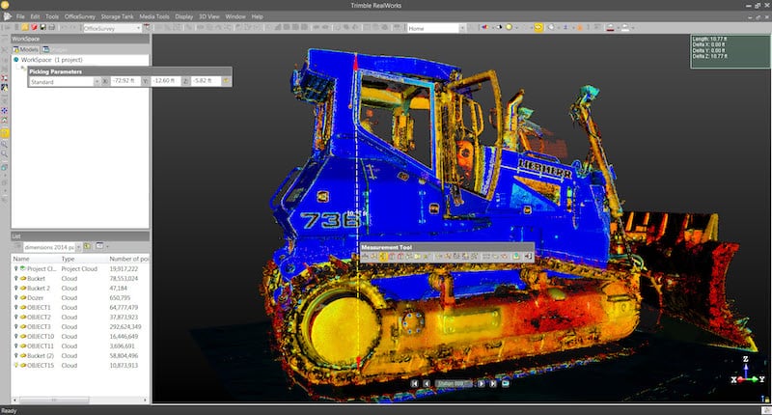The width and height of the screenshot is (772, 415).
Task: Go to the previous station button
Action: (x=427, y=383)
